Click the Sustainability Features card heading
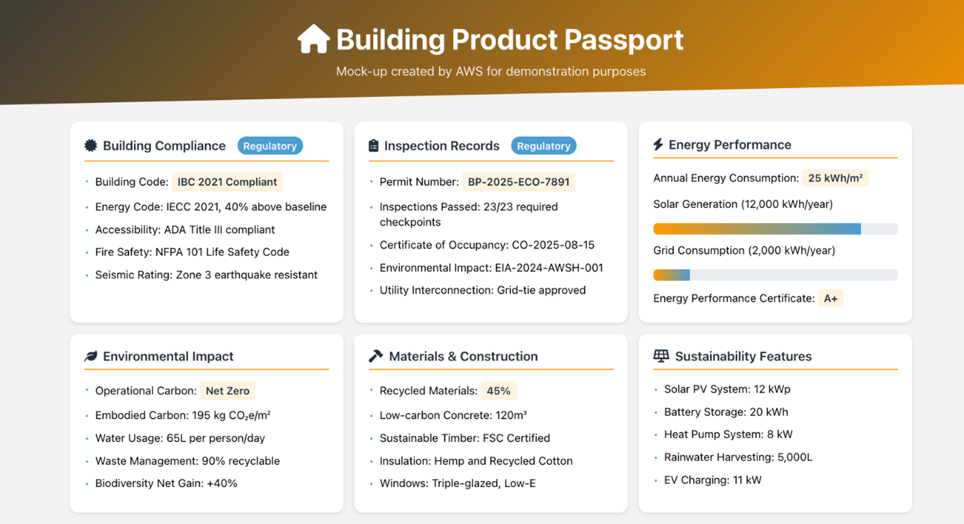964x524 pixels. (743, 356)
